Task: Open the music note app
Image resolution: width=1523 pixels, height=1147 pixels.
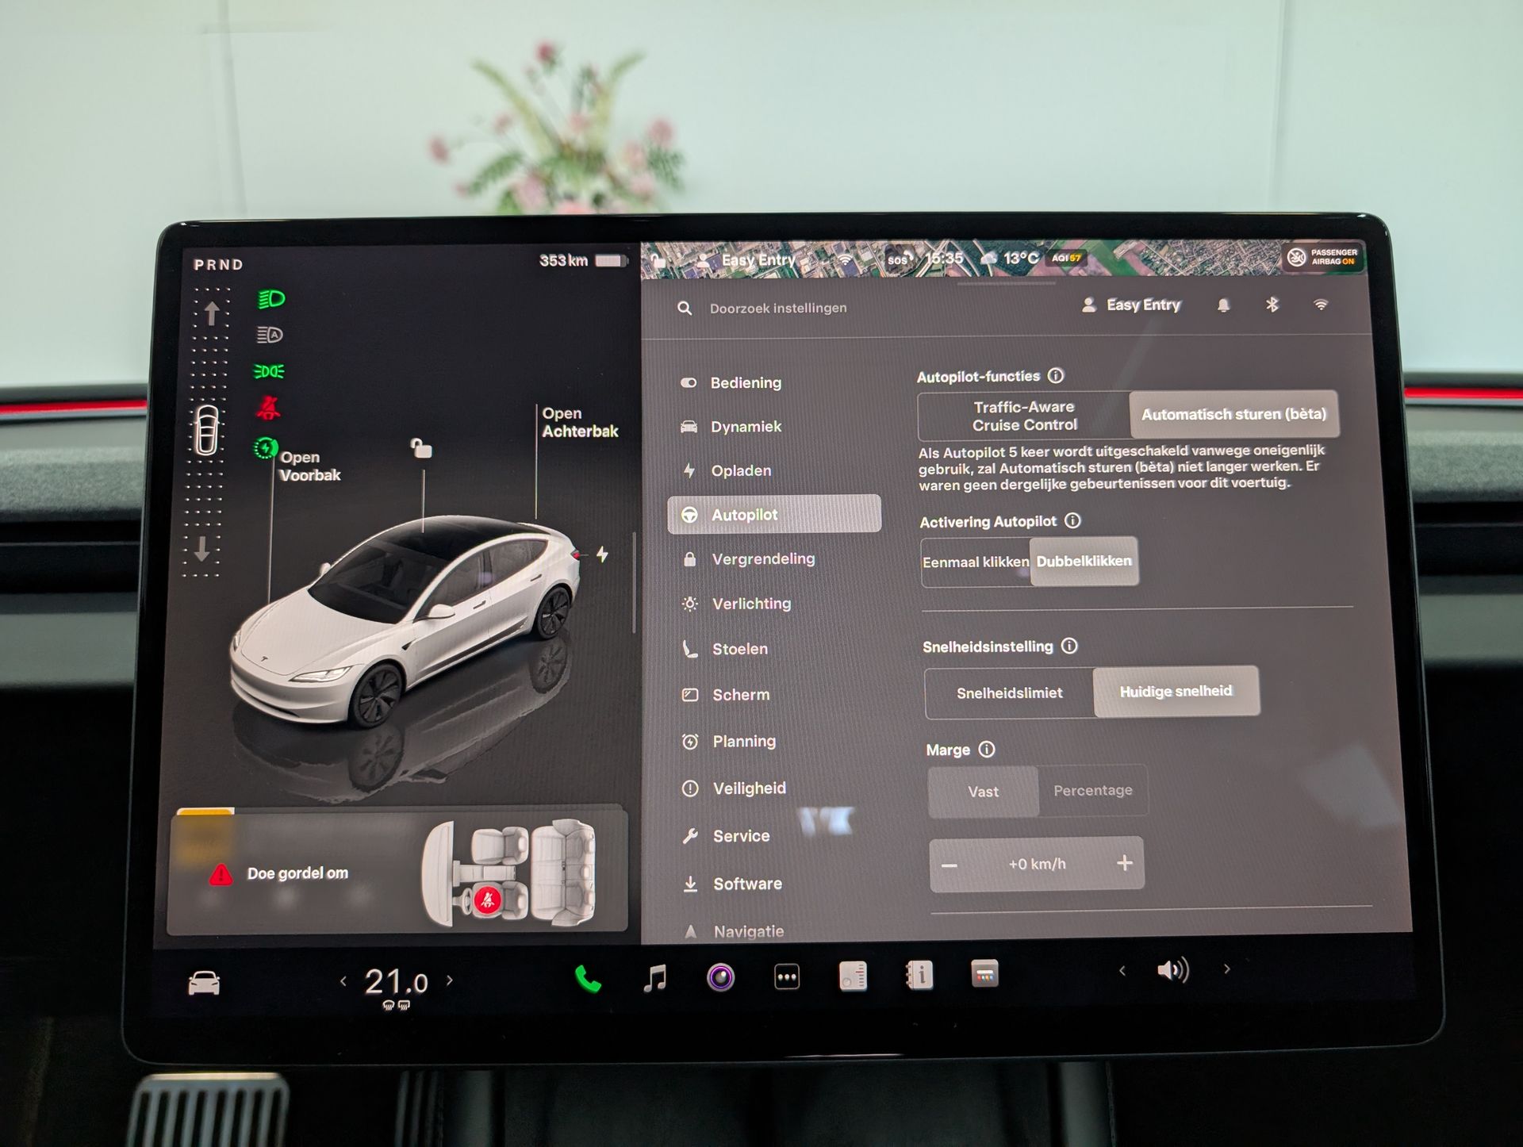Action: 655,978
